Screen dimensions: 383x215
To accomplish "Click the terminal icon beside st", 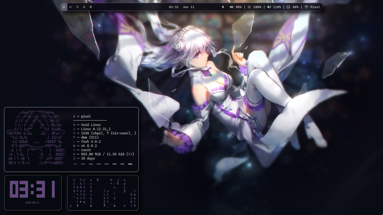I will pyautogui.click(x=74, y=146).
